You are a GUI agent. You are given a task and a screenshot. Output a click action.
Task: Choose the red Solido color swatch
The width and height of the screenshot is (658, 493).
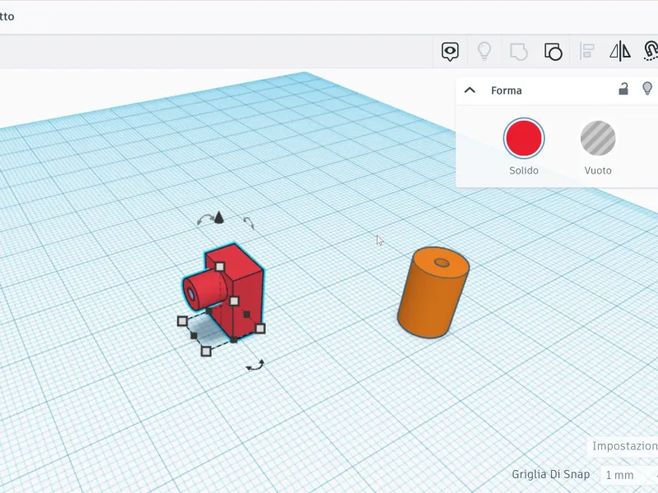(524, 138)
